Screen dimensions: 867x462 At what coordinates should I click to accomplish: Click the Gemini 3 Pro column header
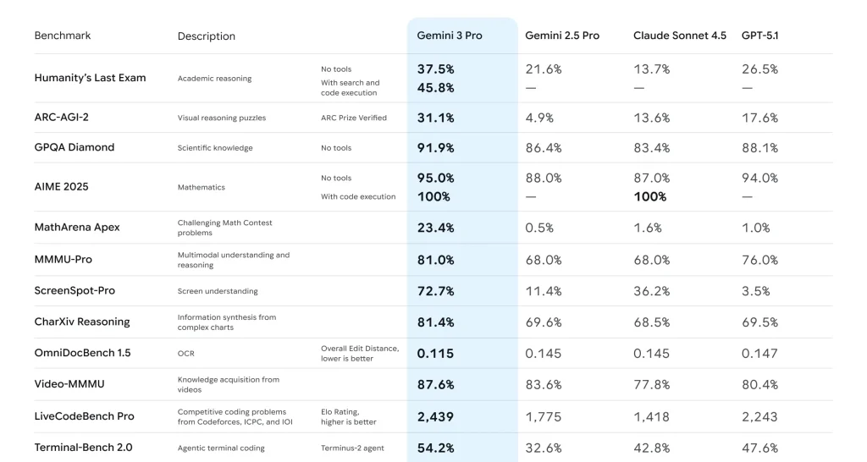point(449,36)
